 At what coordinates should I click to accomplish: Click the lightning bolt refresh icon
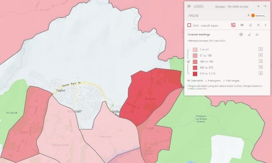[x=248, y=15]
